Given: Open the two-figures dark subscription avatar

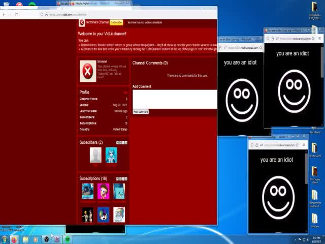Looking at the screenshot, I should coord(87,215).
